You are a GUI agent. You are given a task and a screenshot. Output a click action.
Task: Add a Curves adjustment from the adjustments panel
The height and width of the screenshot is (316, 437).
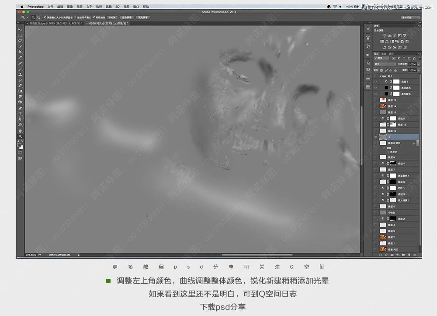[x=395, y=36]
